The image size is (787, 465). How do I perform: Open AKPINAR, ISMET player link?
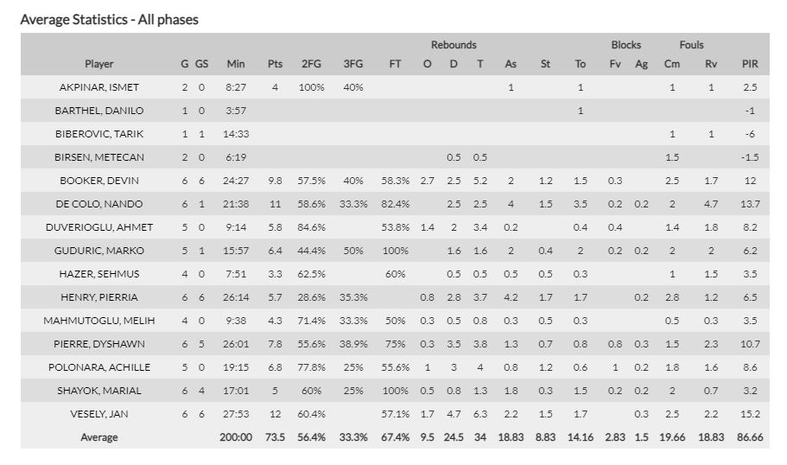point(99,87)
